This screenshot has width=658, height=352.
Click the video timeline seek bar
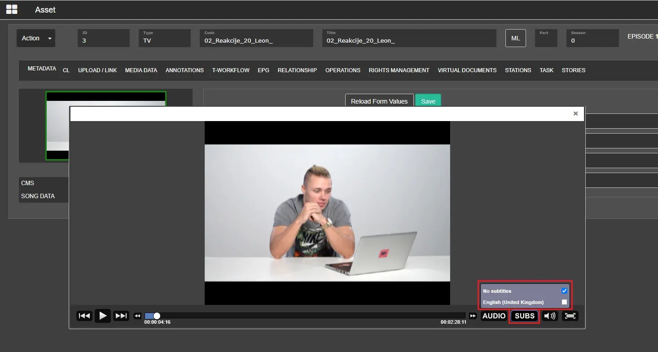(x=305, y=316)
